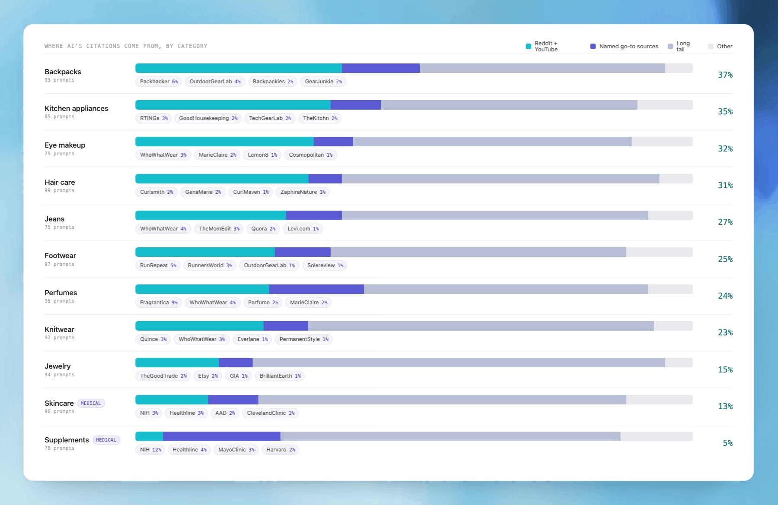This screenshot has width=778, height=505.
Task: Select the Fragrantica 9% chip
Action: coord(159,303)
